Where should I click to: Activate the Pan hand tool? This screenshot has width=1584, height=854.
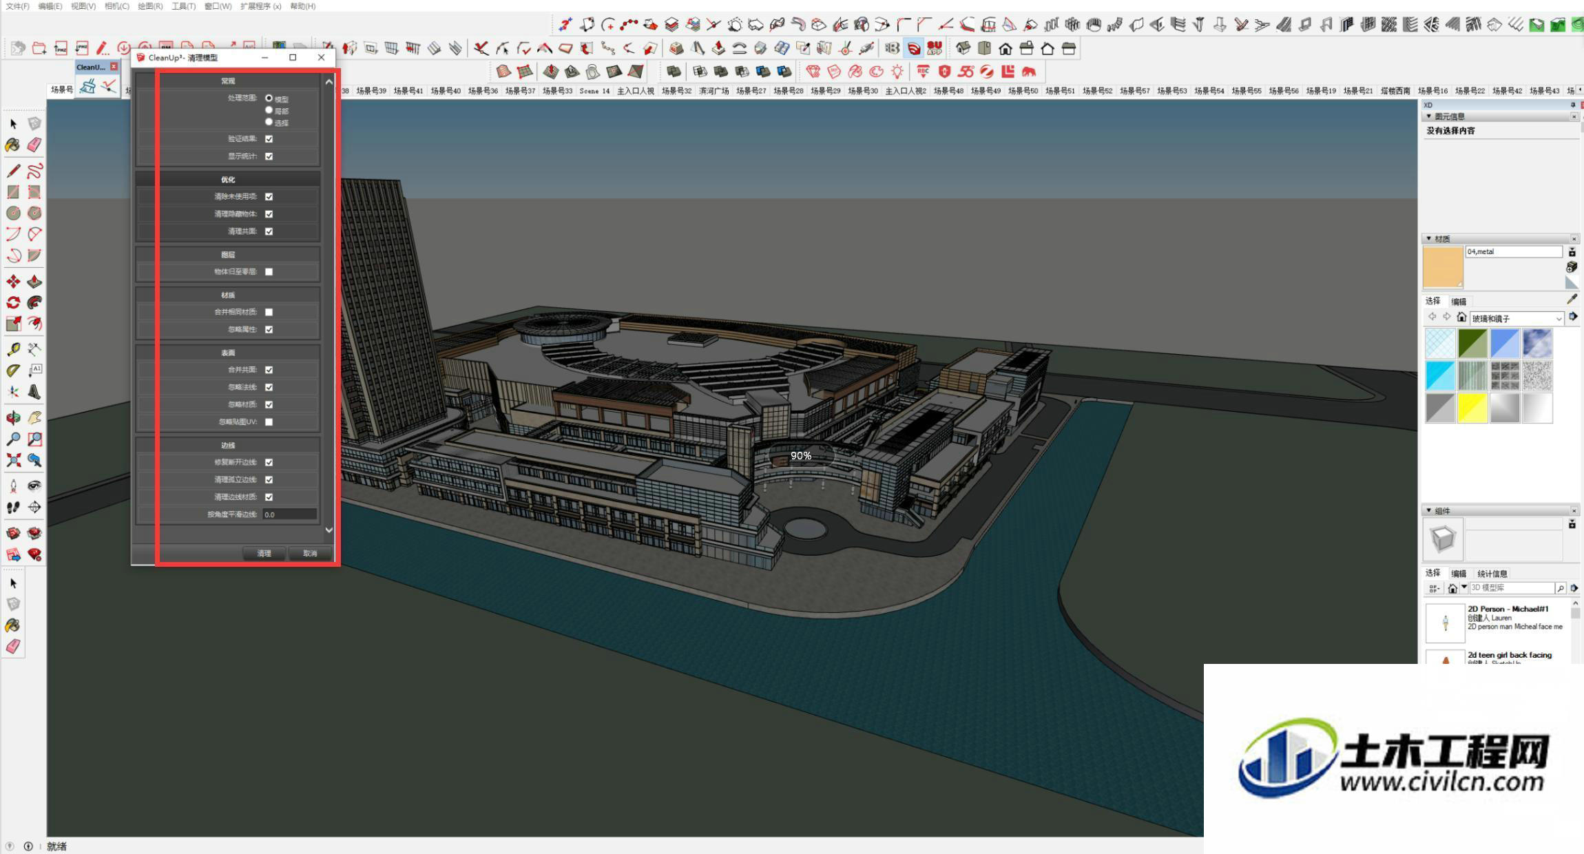tap(34, 418)
